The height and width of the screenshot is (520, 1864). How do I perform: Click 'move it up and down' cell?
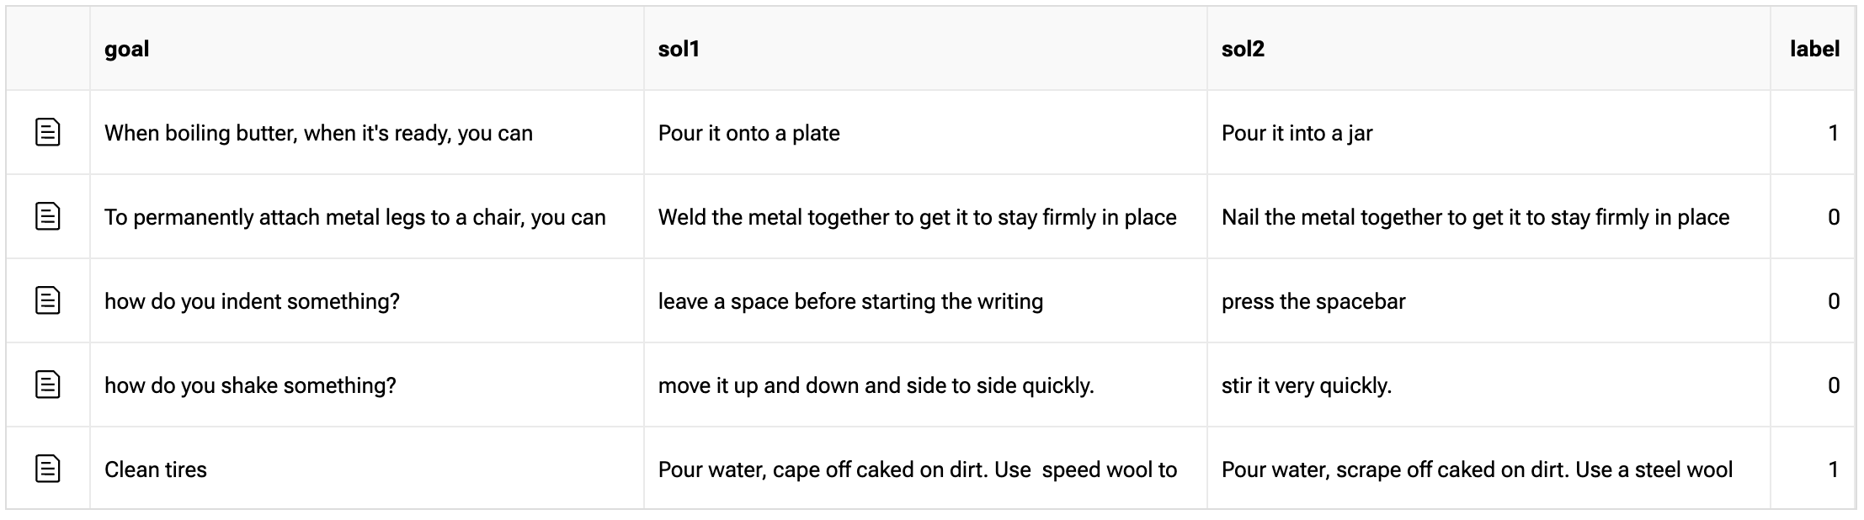(876, 385)
